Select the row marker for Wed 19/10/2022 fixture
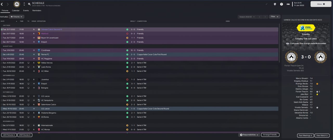Screen dimensions: 333x140 2,109
